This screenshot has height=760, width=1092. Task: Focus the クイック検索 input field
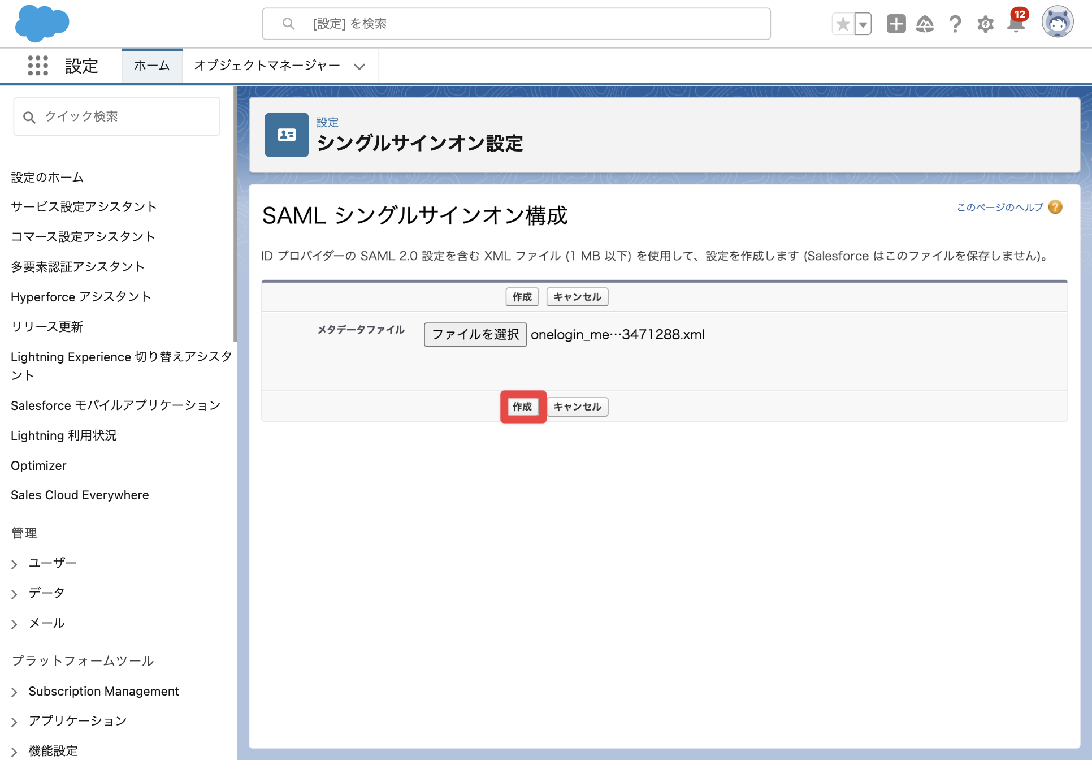117,116
